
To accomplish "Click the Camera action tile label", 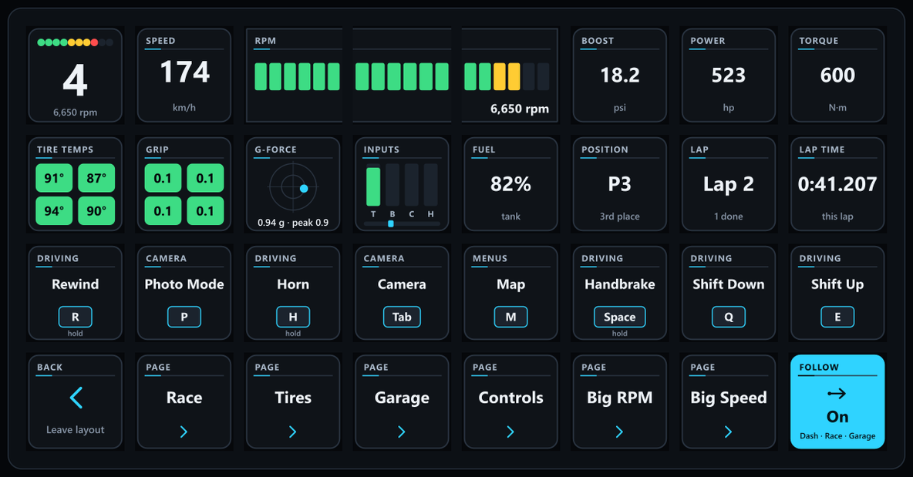I will coord(402,284).
